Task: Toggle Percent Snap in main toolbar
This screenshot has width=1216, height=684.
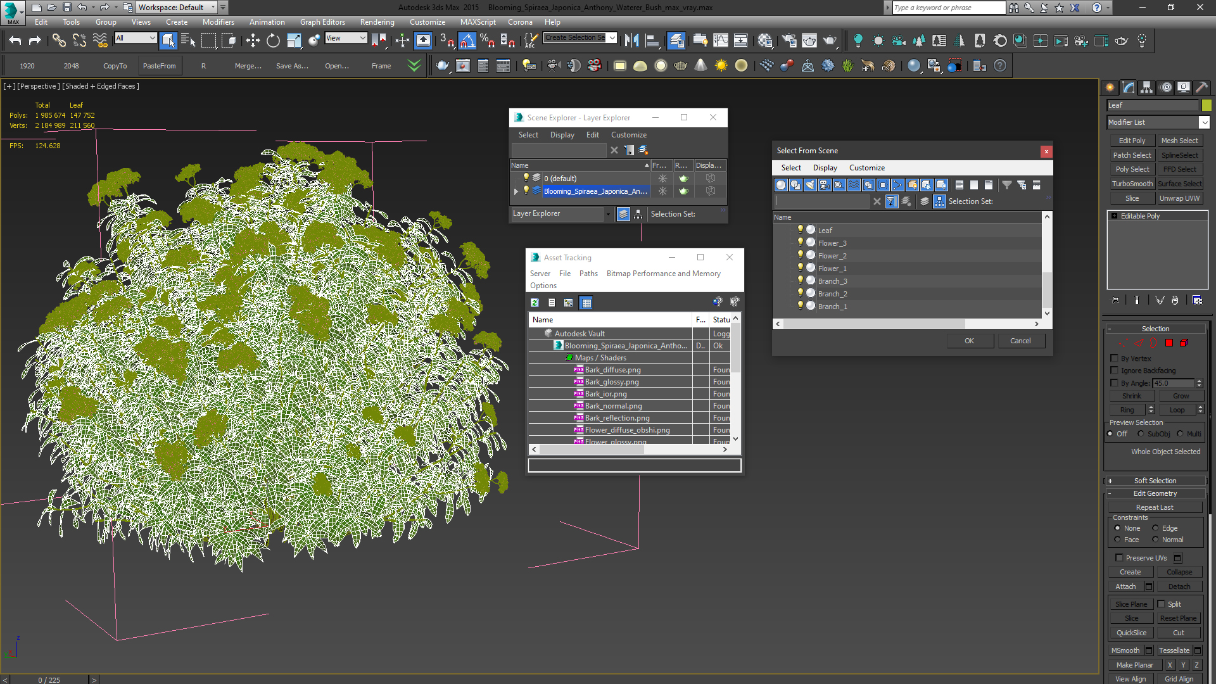Action: pos(487,41)
